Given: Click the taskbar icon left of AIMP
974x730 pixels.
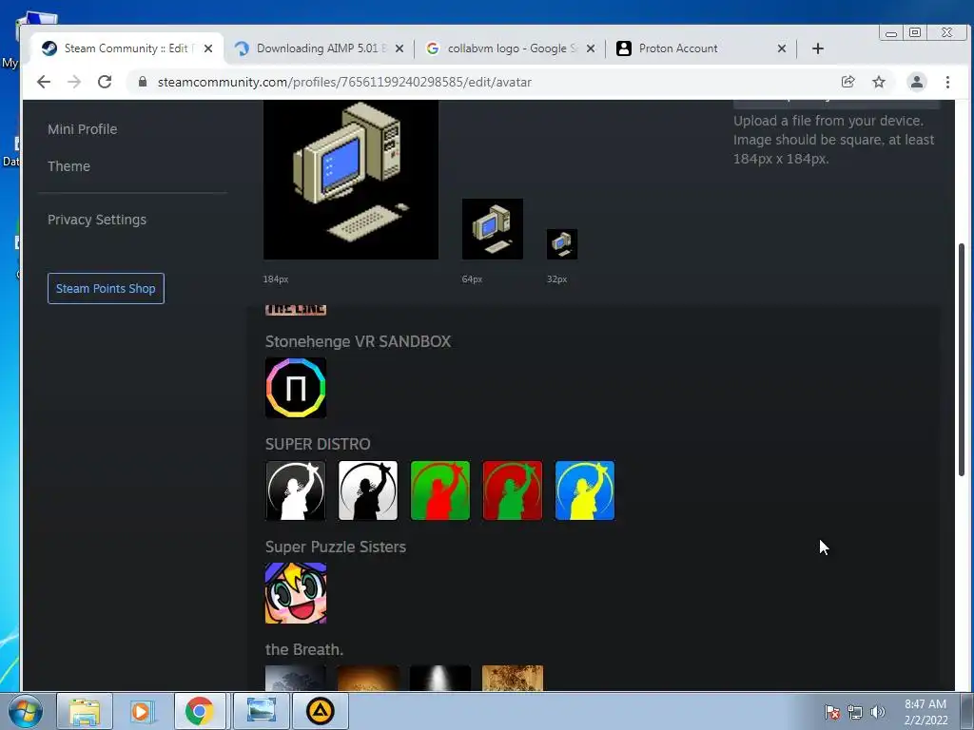Looking at the screenshot, I should click(262, 711).
